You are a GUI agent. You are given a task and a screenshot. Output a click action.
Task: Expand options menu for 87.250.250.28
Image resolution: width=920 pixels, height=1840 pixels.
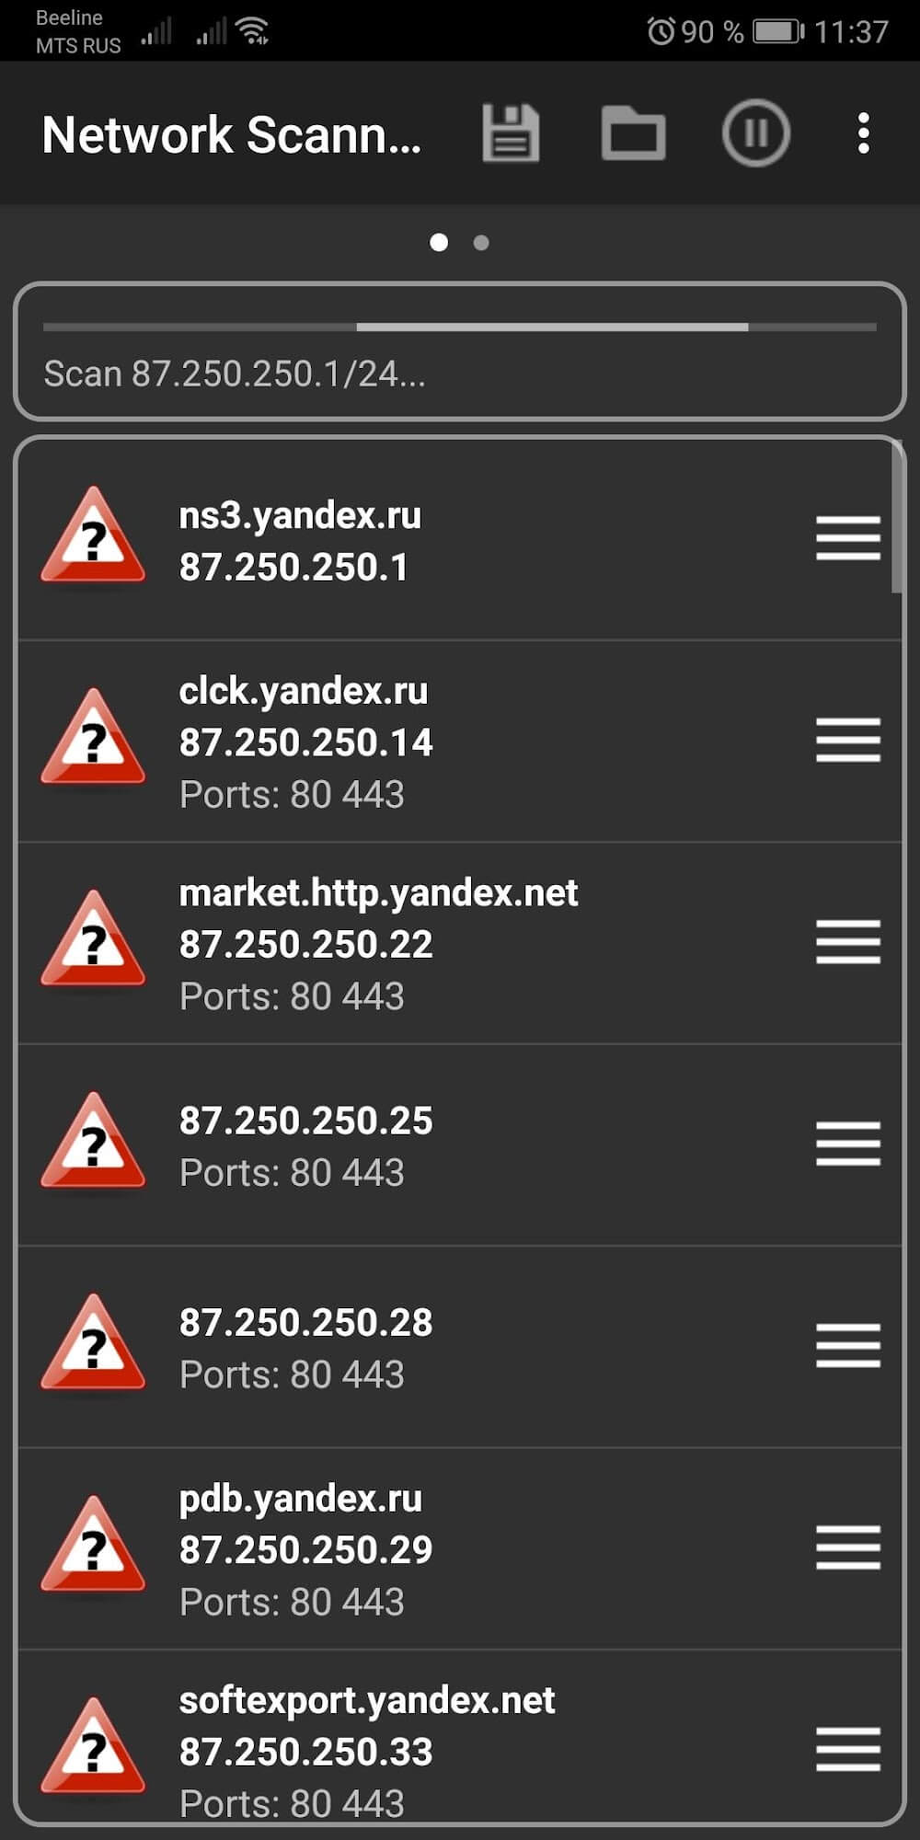pyautogui.click(x=847, y=1346)
